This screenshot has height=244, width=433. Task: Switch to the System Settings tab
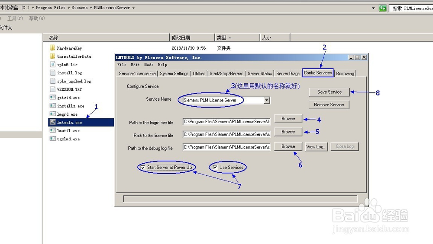pyautogui.click(x=174, y=73)
